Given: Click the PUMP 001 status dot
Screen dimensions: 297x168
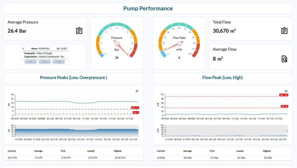Looking at the screenshot, I should (23, 48).
